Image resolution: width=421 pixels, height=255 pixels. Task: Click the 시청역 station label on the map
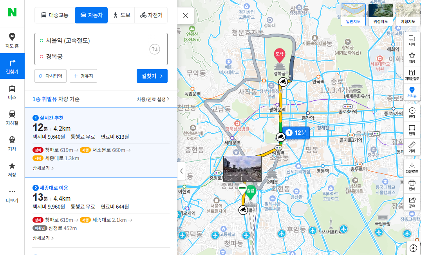pyautogui.click(x=278, y=153)
